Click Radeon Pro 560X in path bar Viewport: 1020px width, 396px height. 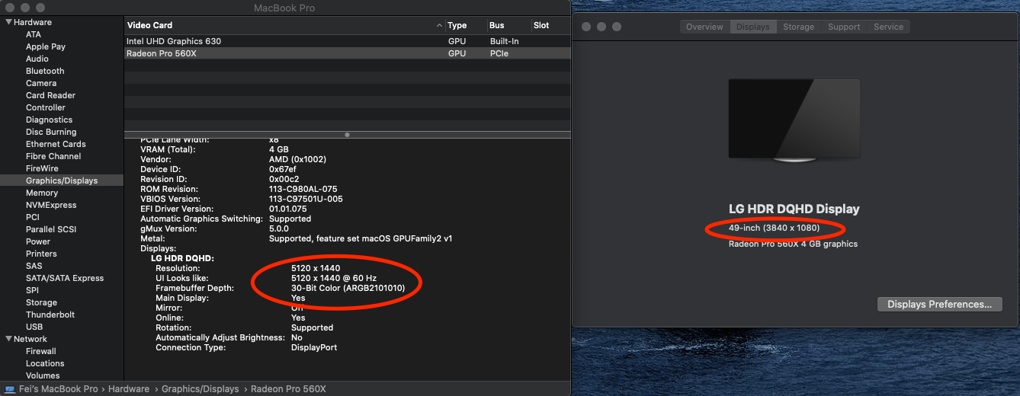[x=288, y=389]
